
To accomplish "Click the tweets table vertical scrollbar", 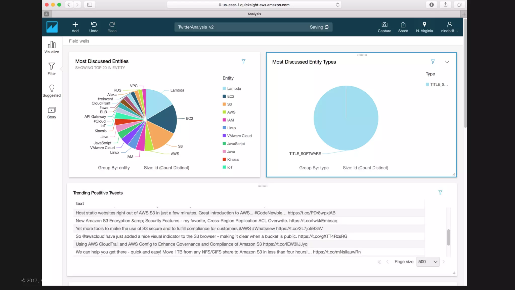I will tap(448, 237).
